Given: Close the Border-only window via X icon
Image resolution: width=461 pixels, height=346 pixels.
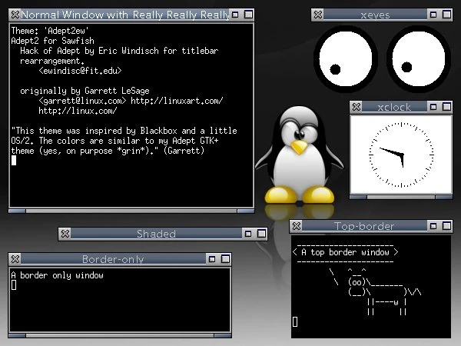Looking at the screenshot, I should pos(15,259).
